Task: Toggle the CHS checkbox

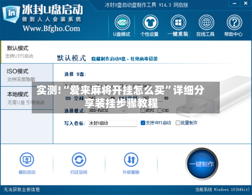Action: pos(160,110)
